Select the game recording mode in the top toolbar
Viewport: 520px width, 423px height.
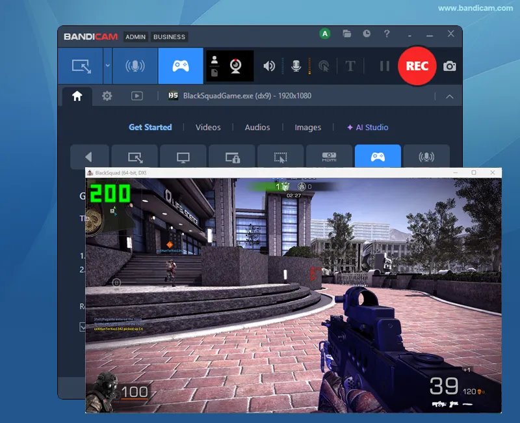tap(181, 66)
